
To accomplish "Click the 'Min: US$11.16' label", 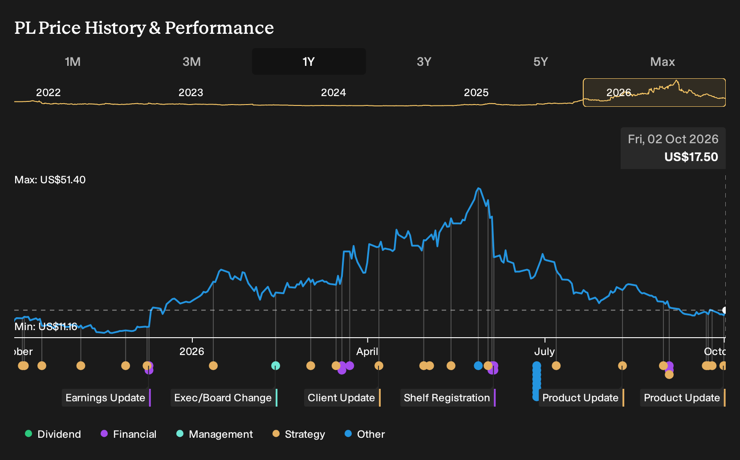I will [x=46, y=327].
